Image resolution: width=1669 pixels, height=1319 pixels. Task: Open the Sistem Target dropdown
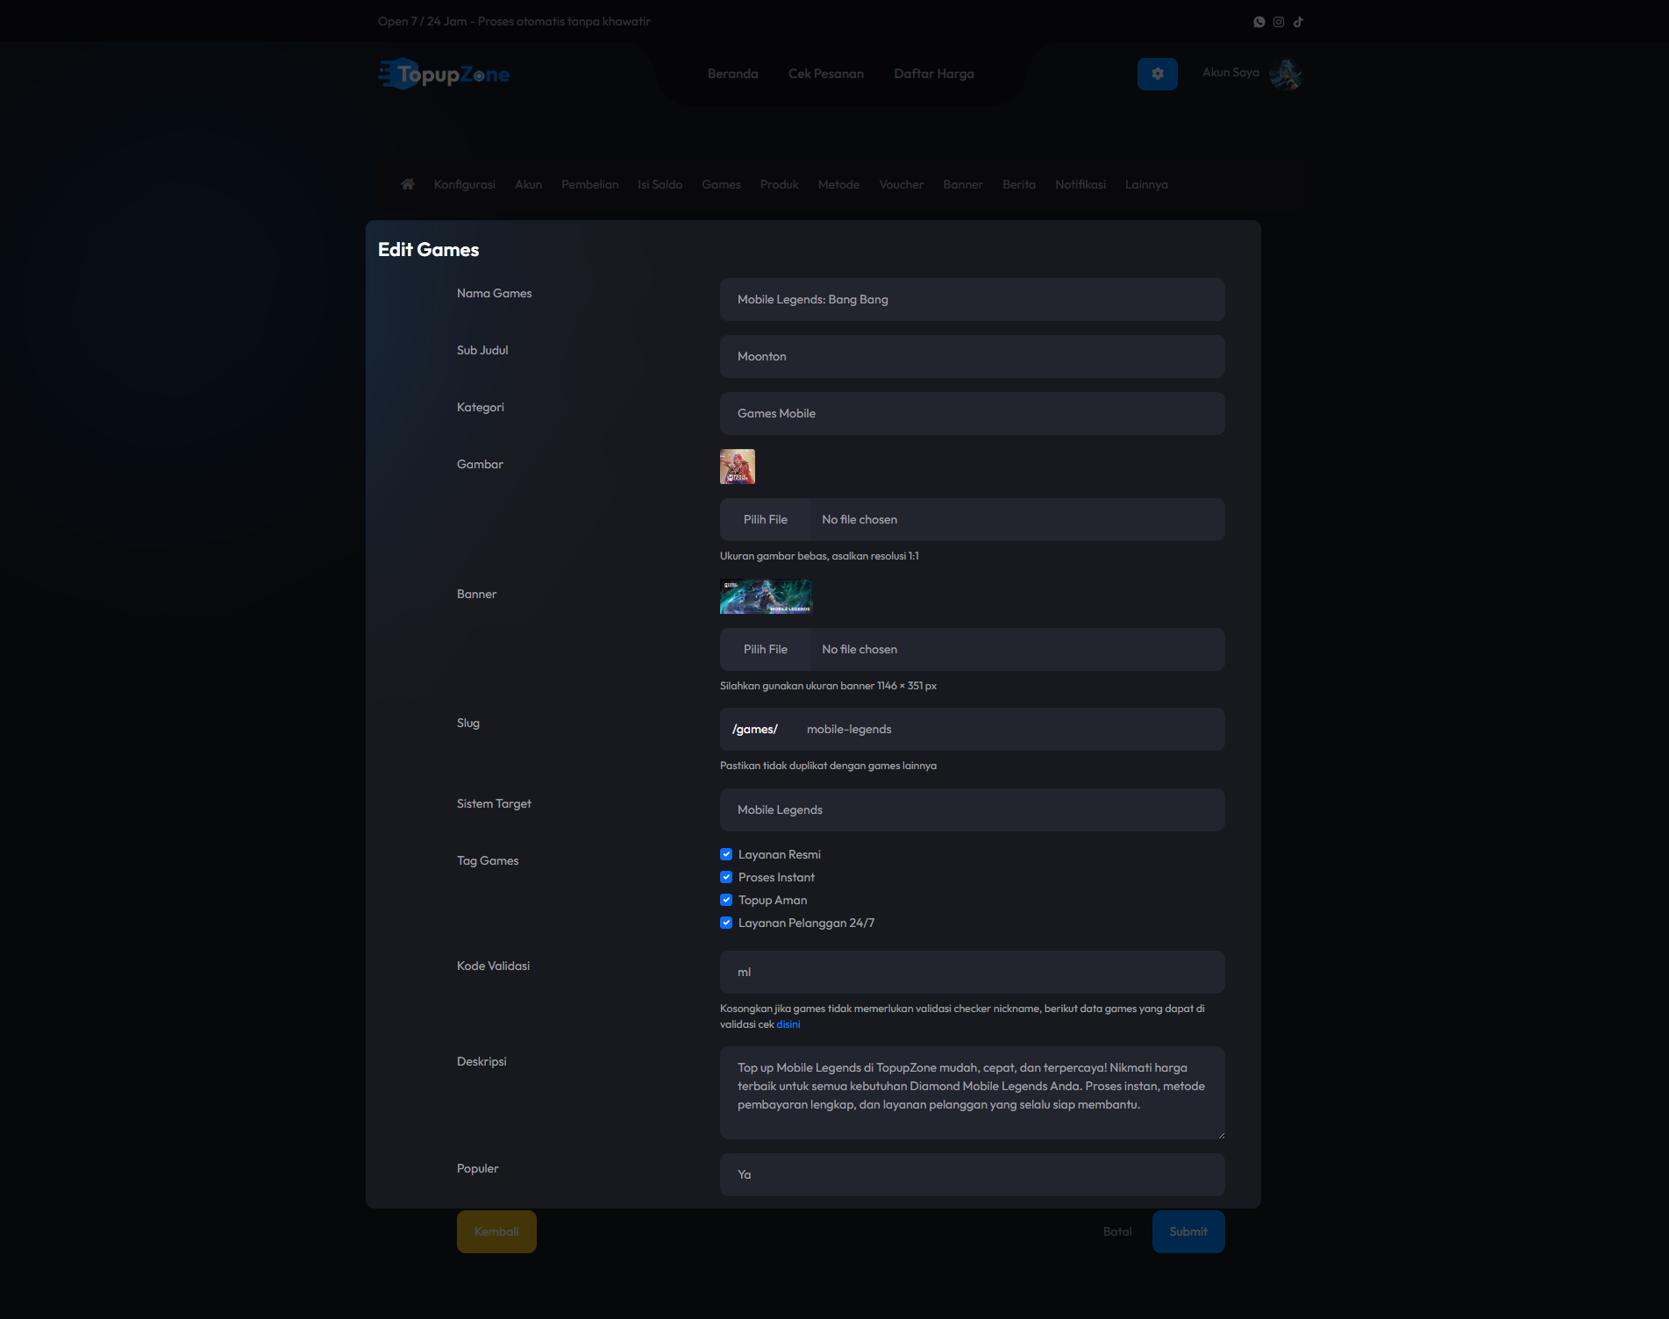(973, 809)
